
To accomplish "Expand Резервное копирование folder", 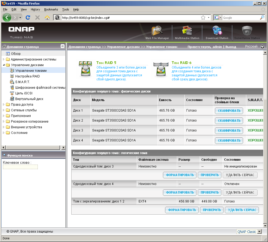I will (3, 121).
